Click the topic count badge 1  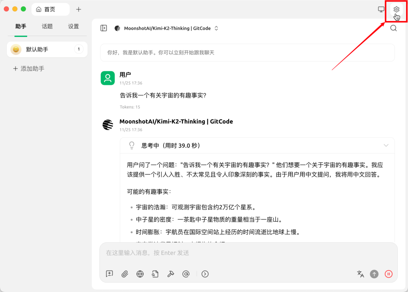tap(79, 49)
